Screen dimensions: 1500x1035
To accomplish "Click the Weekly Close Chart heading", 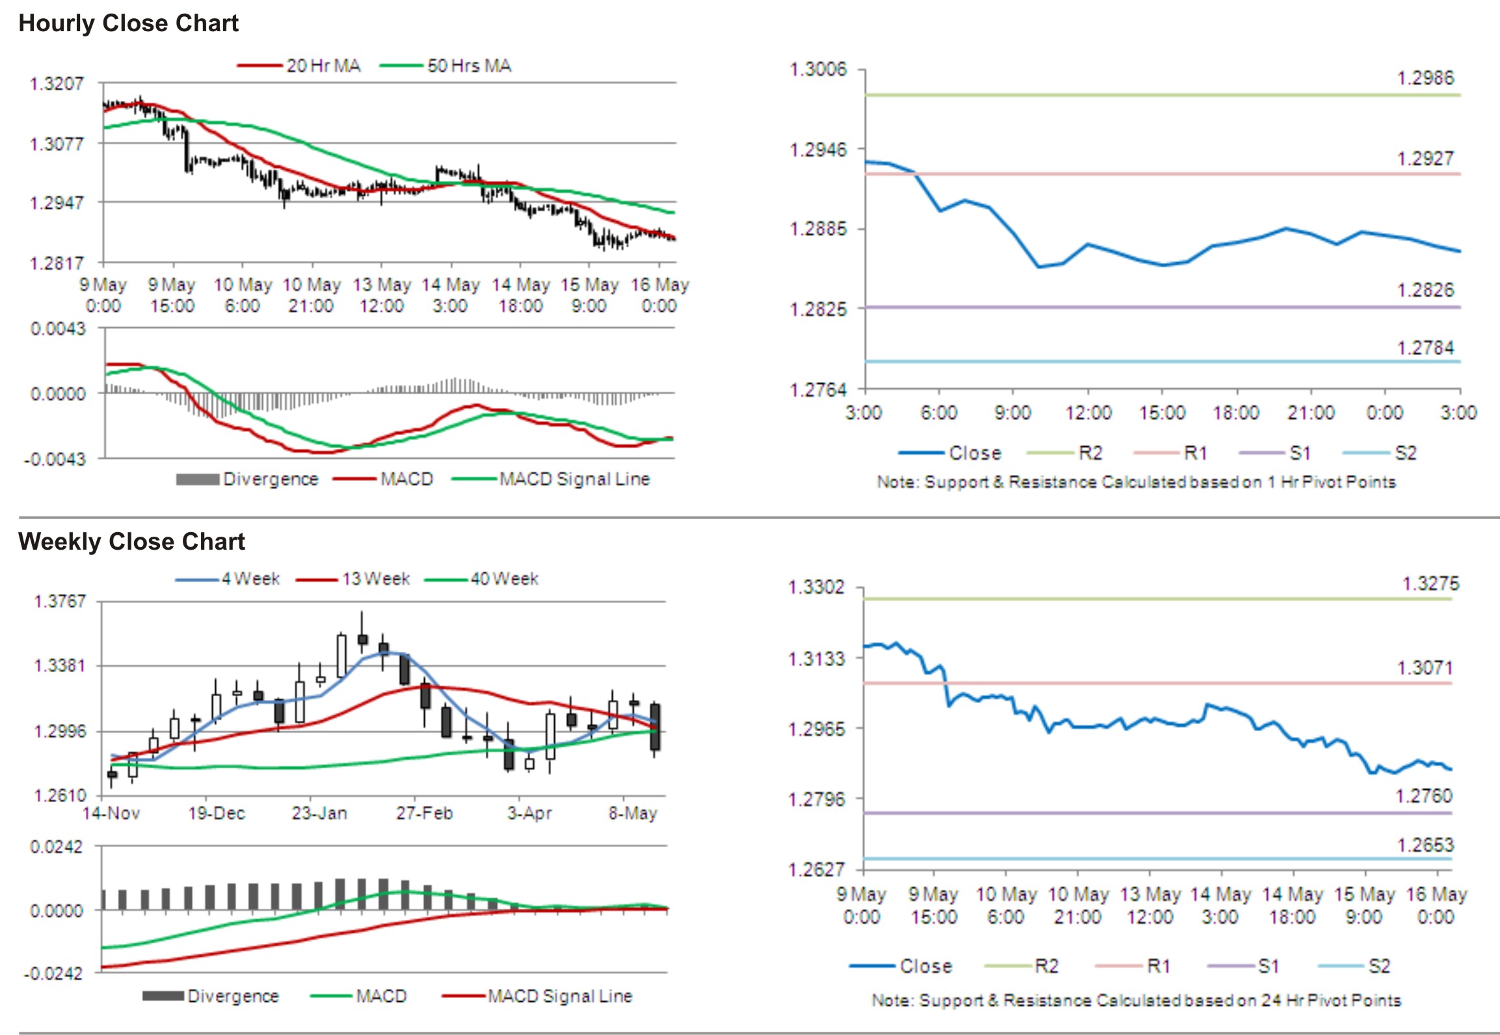I will point(131,541).
